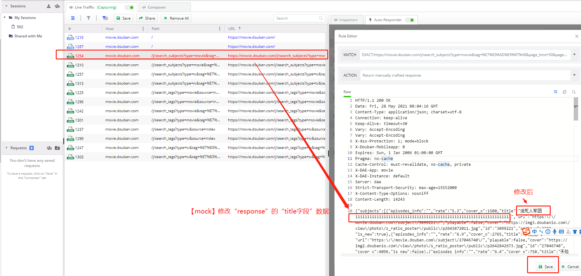Cancel the Rule Editor changes
This screenshot has height=276, width=581.
(x=570, y=267)
